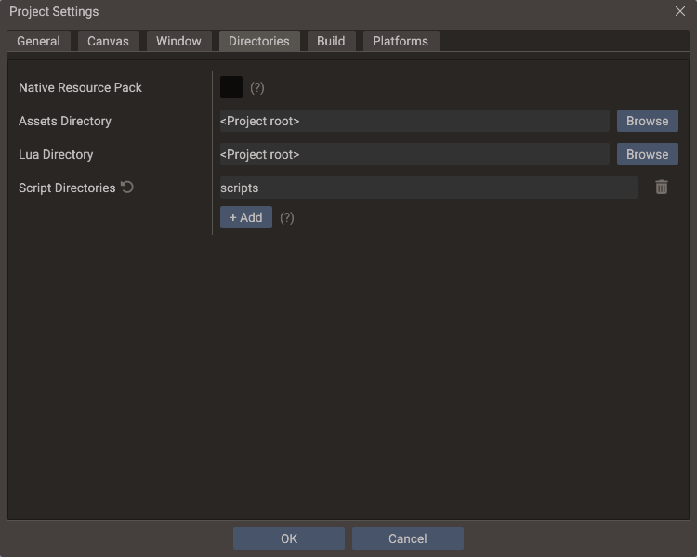The height and width of the screenshot is (557, 697).
Task: Toggle the Native Resource Pack checkbox
Action: coord(231,87)
